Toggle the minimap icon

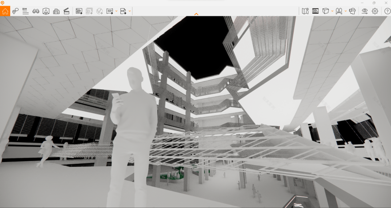(x=305, y=11)
